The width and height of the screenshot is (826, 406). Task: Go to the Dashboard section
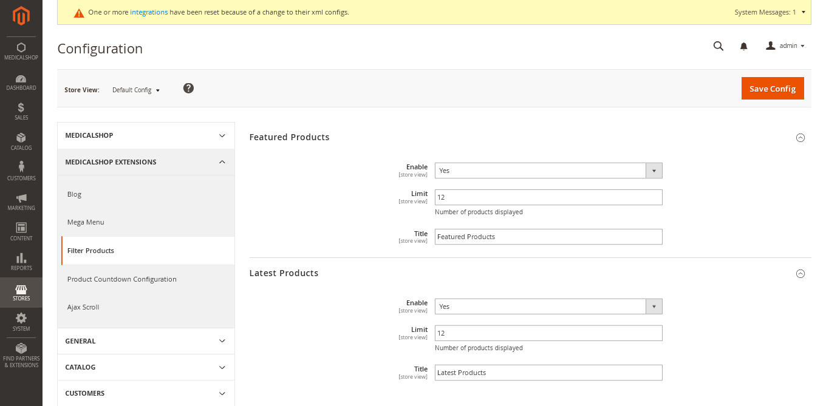21,82
